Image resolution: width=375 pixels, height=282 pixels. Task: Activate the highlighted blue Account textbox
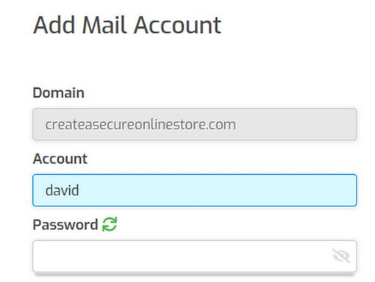(x=194, y=190)
